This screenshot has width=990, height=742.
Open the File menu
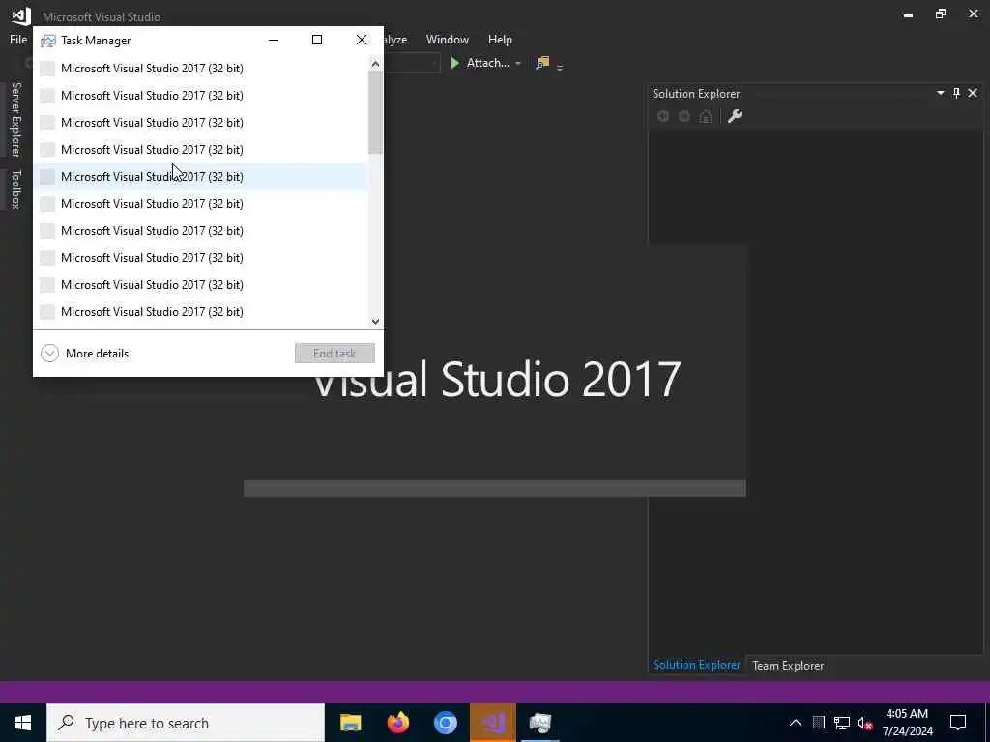(18, 39)
